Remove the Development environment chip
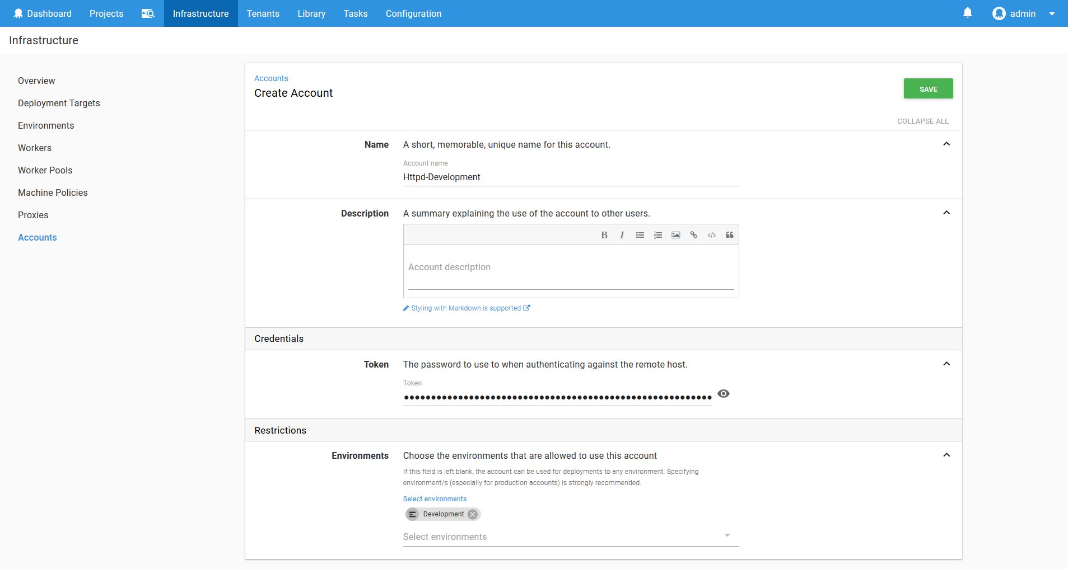 473,514
